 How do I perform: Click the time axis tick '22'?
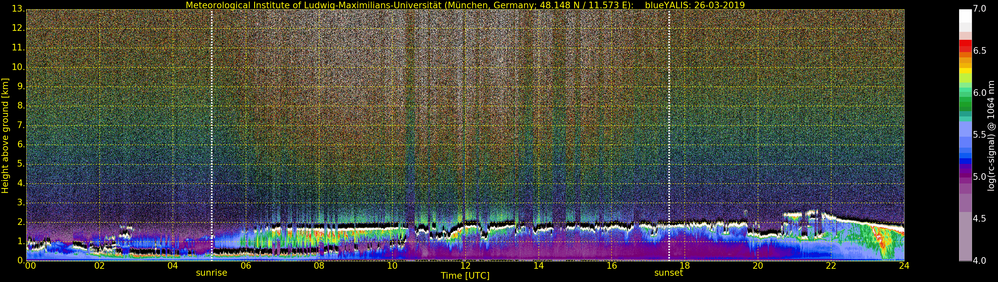[831, 265]
